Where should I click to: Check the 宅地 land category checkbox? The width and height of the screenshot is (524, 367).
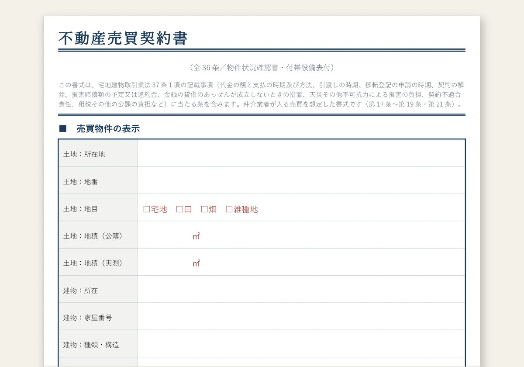147,209
